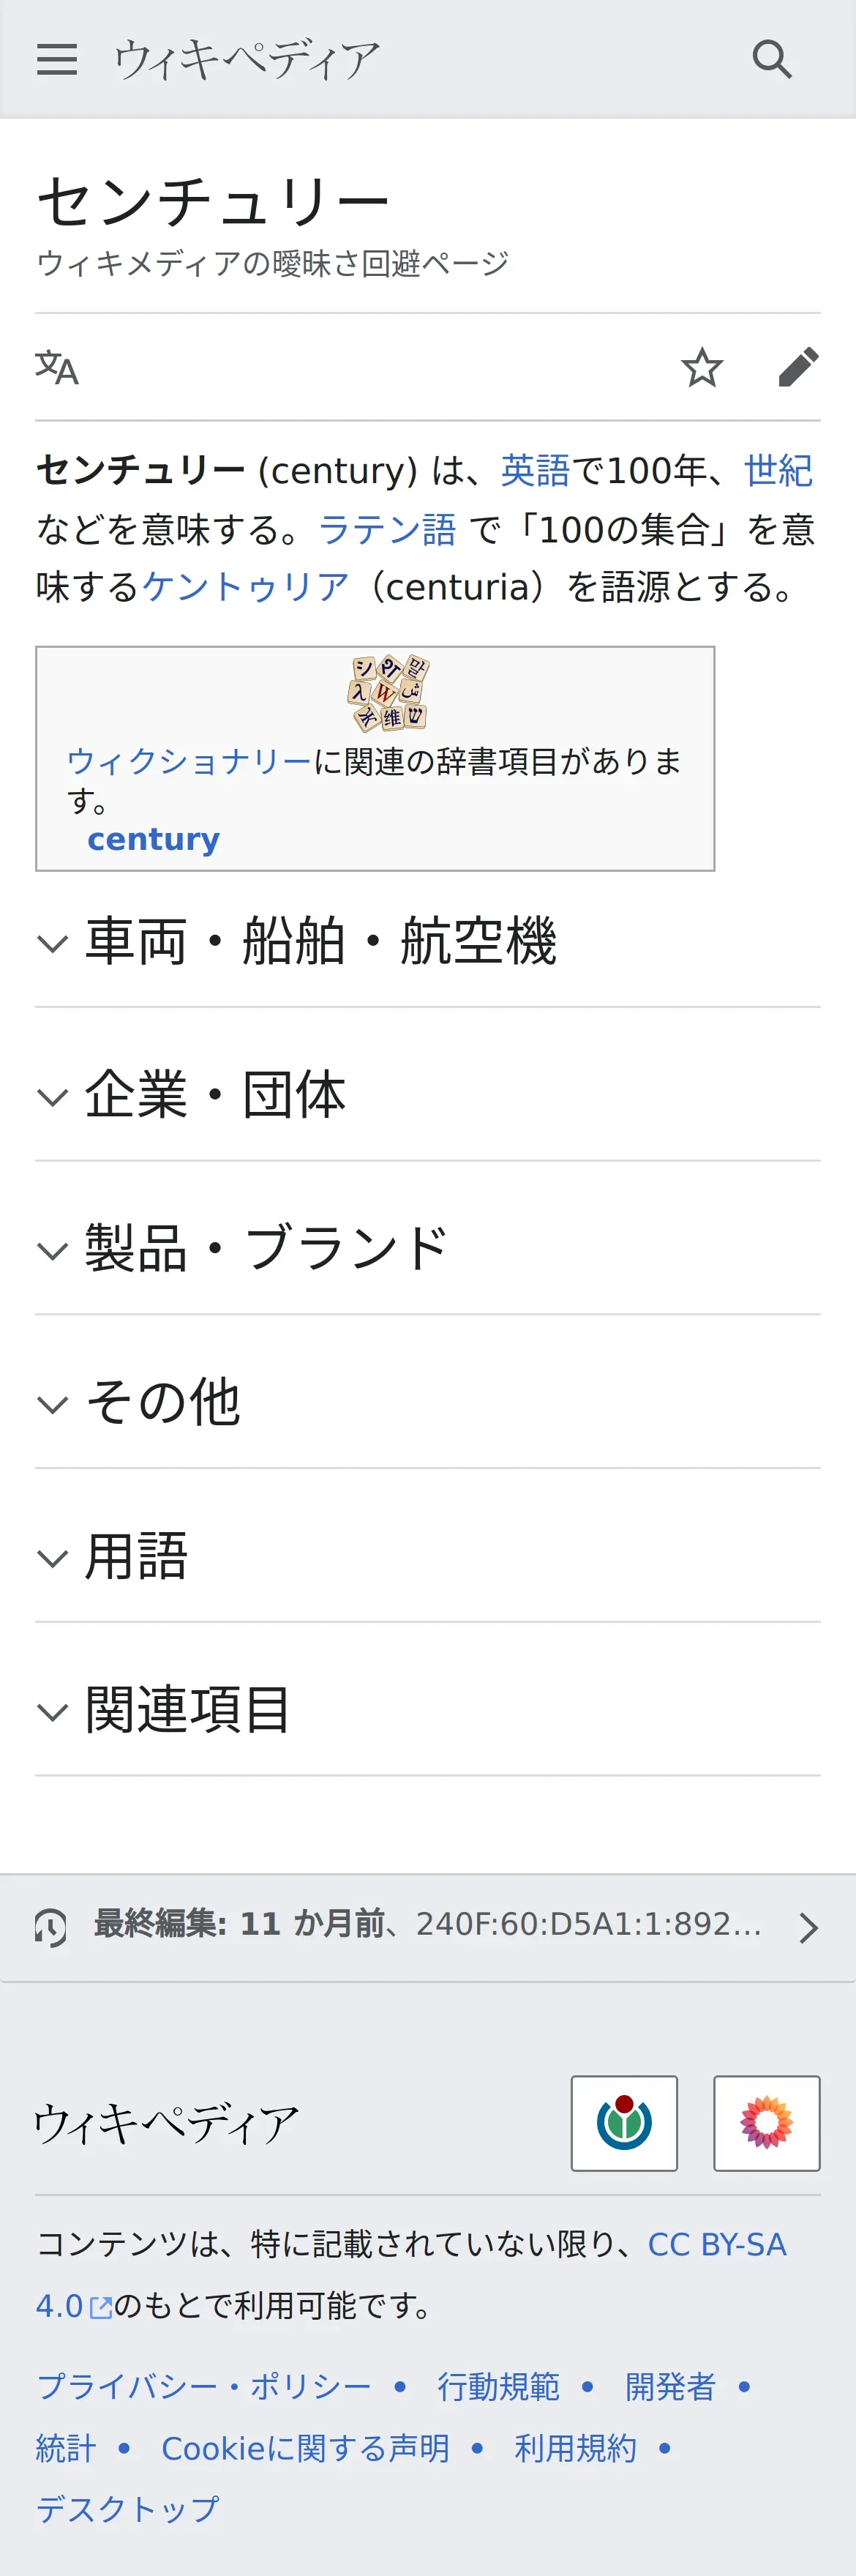Open the hamburger main menu
The height and width of the screenshot is (2576, 856).
pos(56,60)
